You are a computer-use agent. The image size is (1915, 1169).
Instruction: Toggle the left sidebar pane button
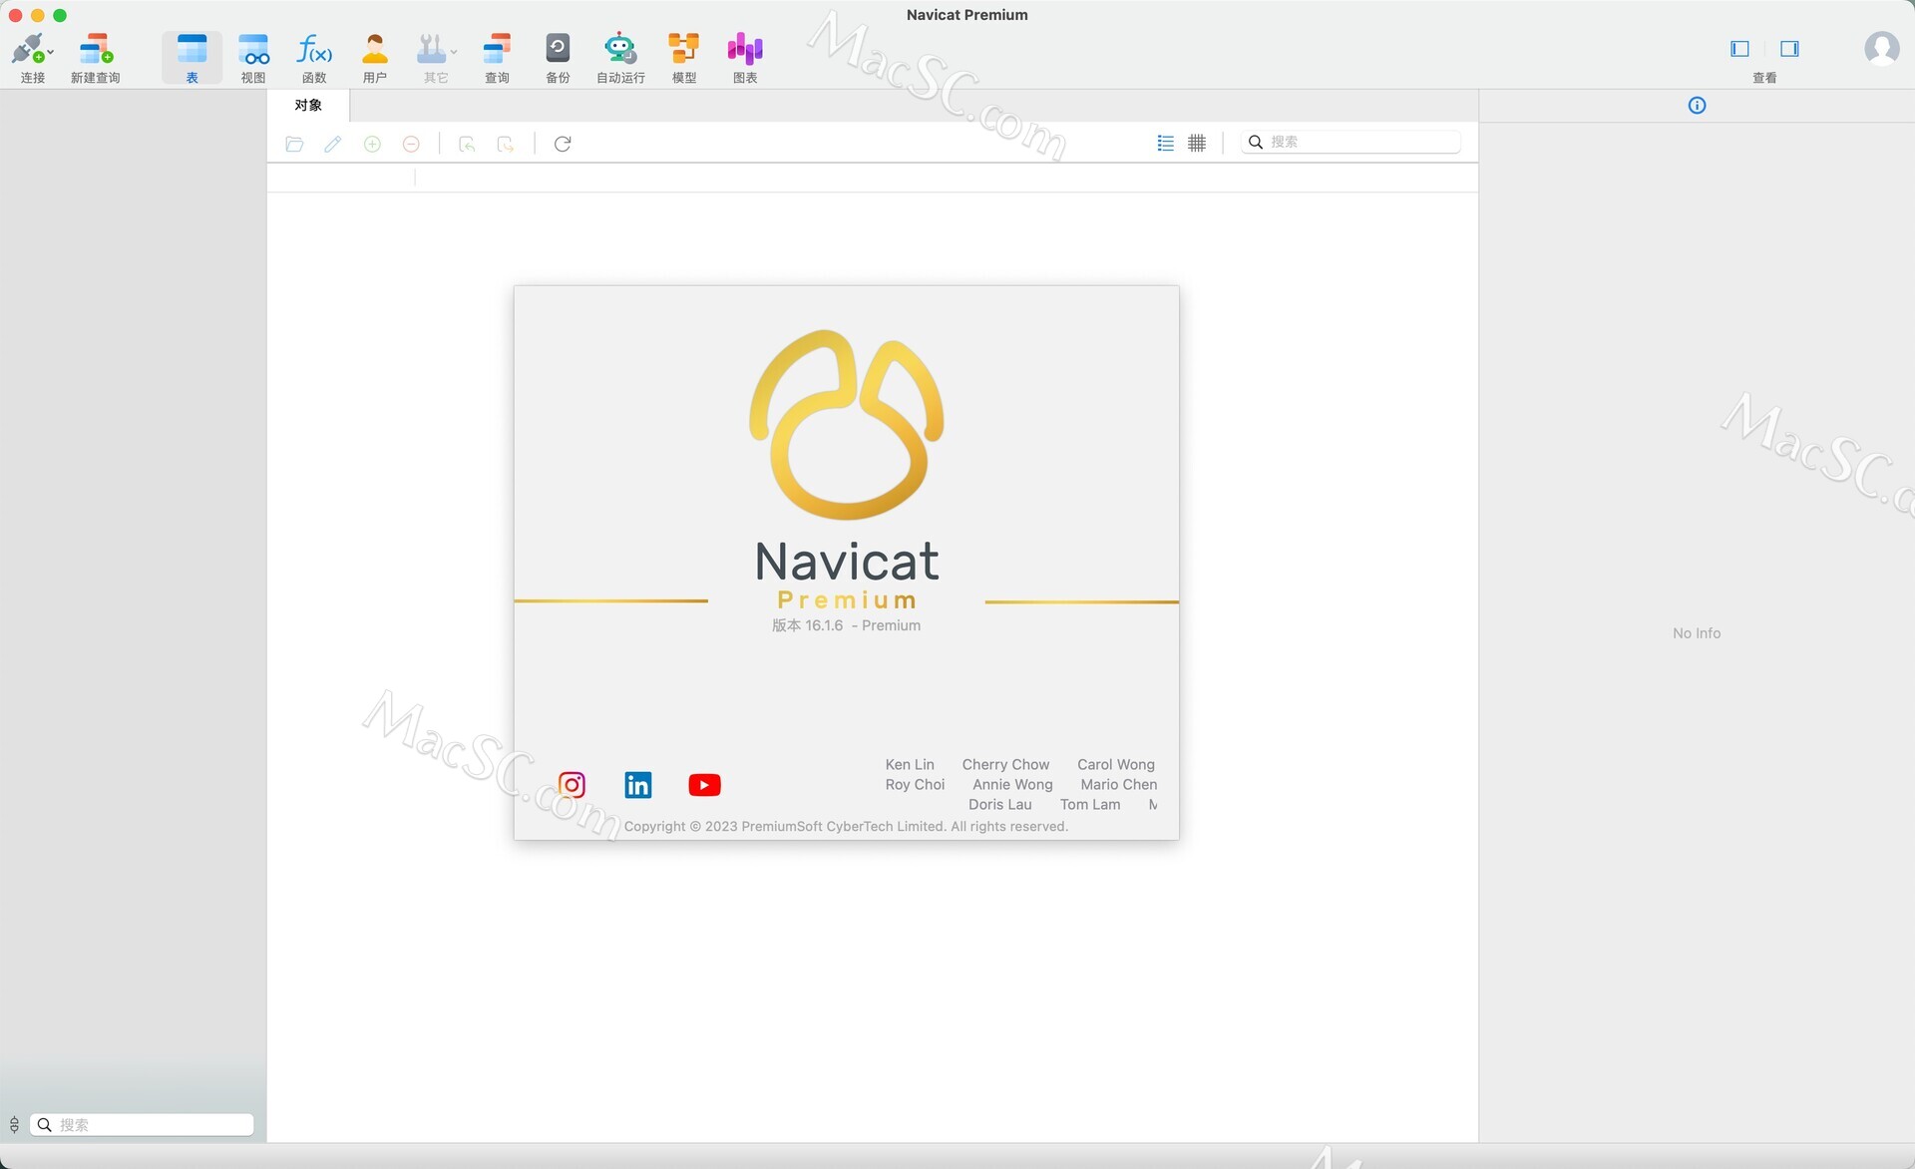coord(1739,49)
